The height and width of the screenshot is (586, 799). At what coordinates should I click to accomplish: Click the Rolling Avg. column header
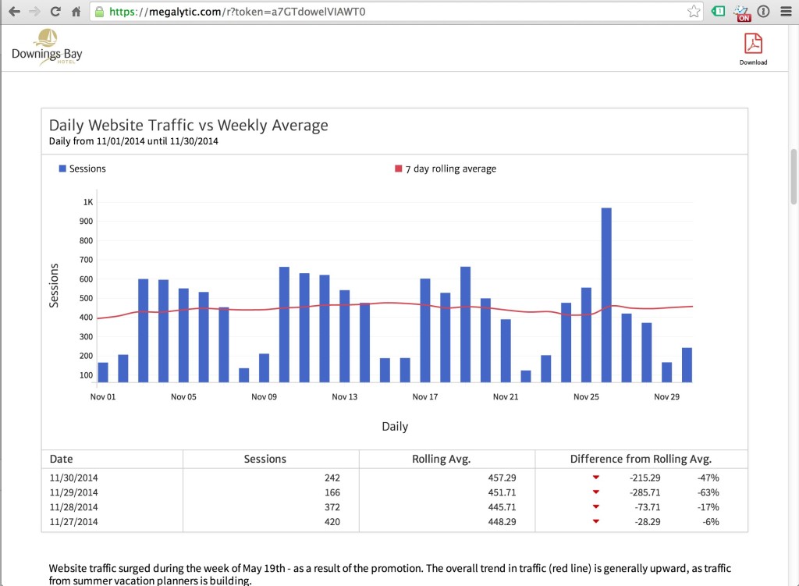[x=441, y=459]
